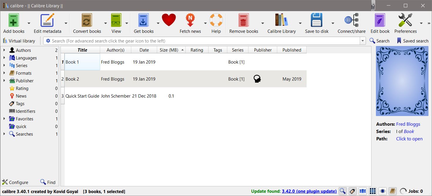
Task: Open the 3.42.0 update link
Action: coord(309,191)
